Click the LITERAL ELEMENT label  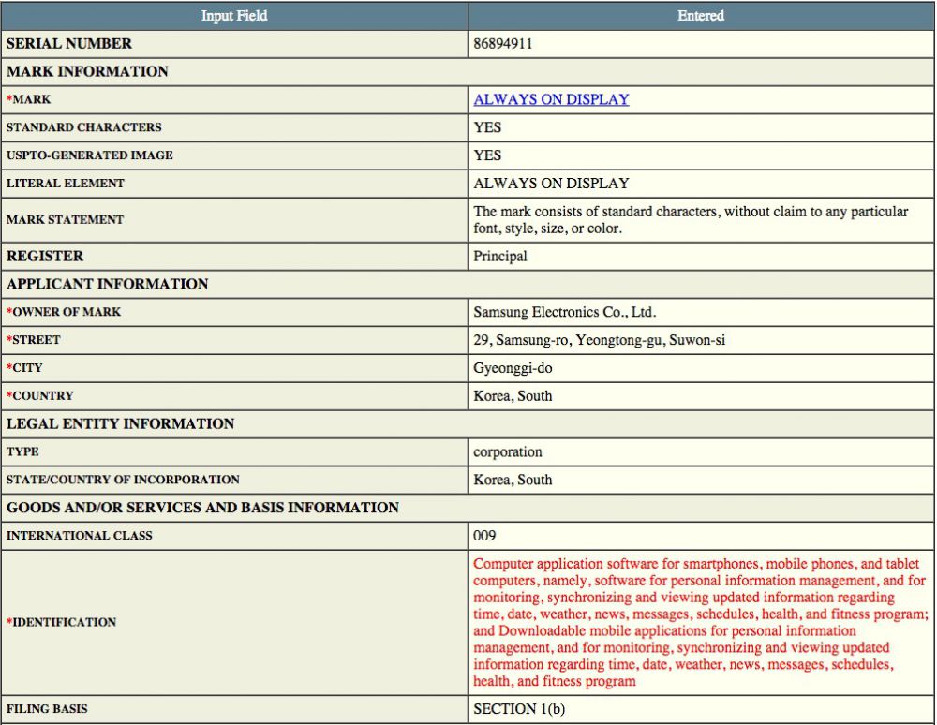pos(66,184)
